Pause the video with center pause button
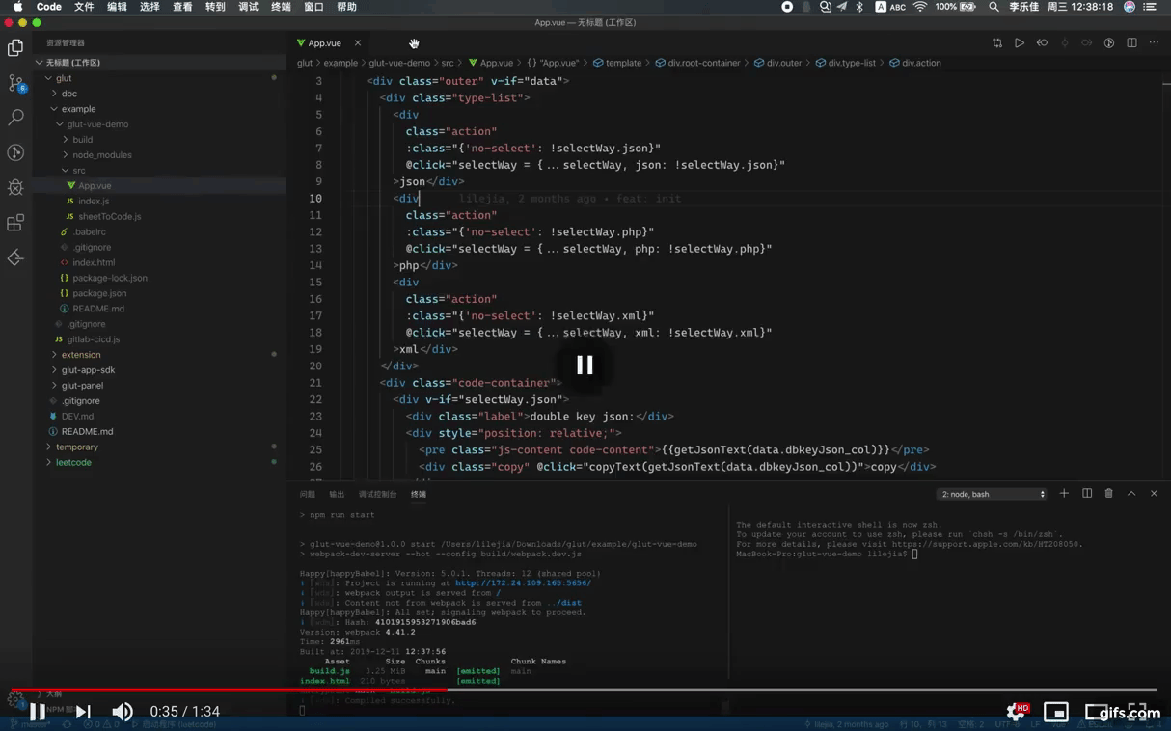The image size is (1171, 731). click(x=585, y=365)
